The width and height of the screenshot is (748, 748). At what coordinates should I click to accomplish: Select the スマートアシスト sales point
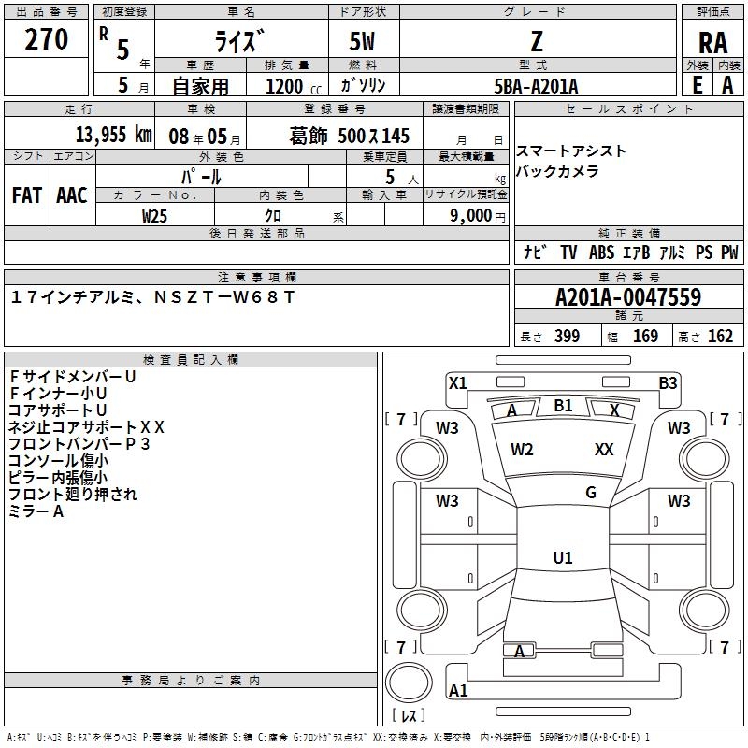pos(571,151)
